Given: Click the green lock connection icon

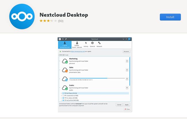Looking at the screenshot, I should point(60,51).
